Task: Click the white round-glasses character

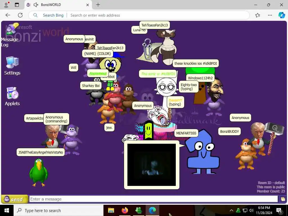Action: 166,87
